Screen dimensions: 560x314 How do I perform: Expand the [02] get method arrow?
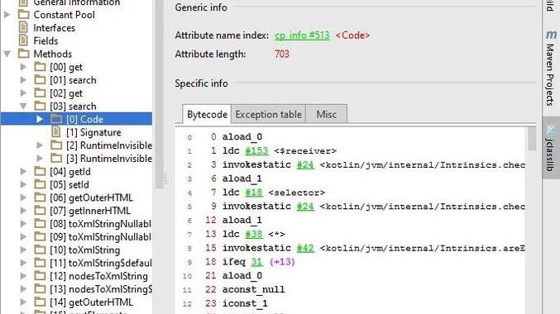pyautogui.click(x=23, y=93)
